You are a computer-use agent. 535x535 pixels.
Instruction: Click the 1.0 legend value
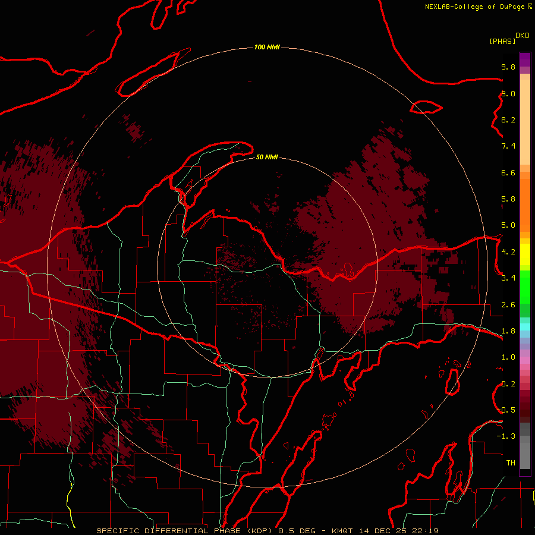click(x=508, y=357)
